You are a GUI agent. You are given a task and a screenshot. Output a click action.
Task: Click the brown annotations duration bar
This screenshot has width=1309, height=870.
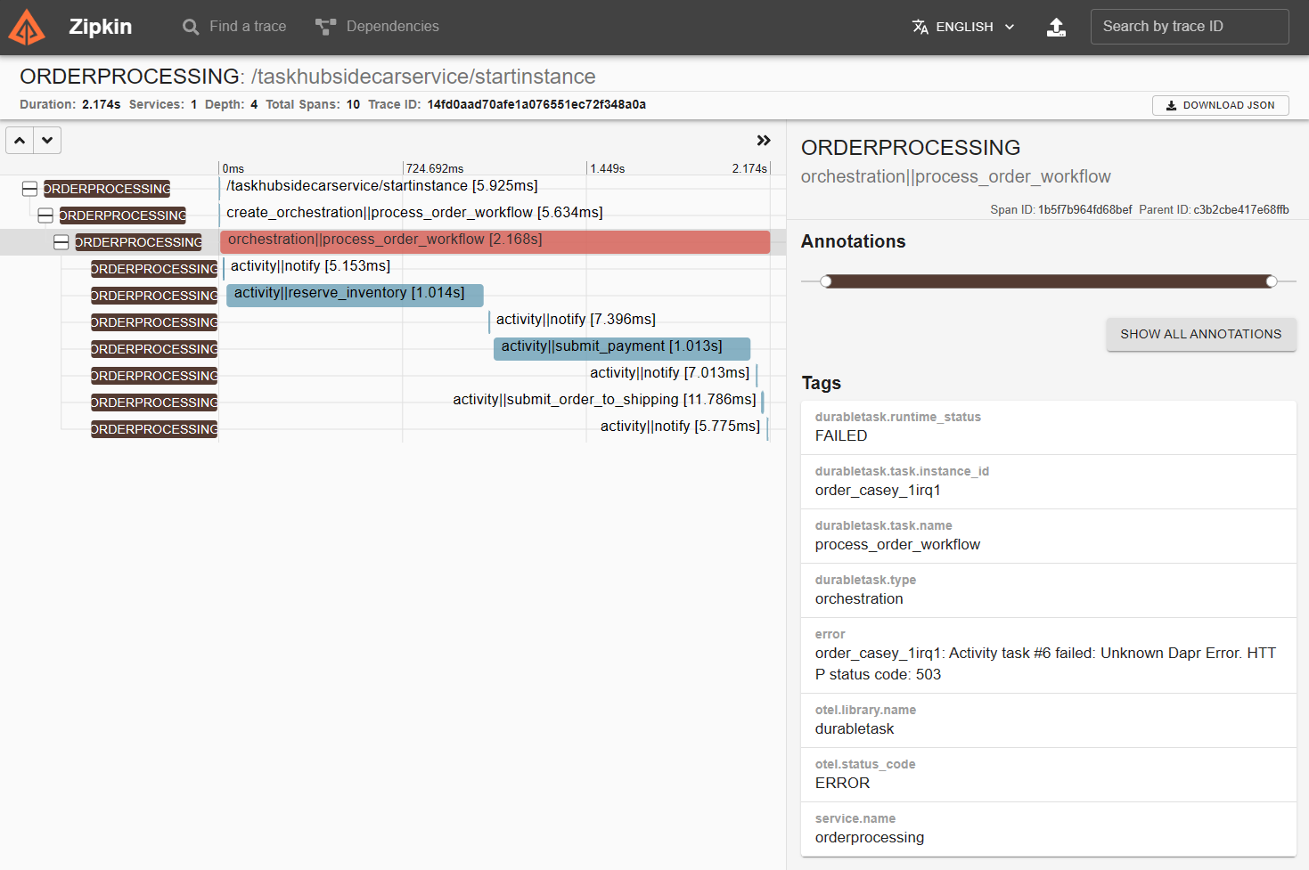click(x=1049, y=281)
